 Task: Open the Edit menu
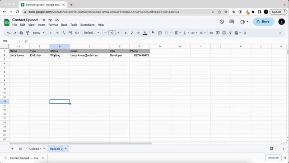point(23,25)
